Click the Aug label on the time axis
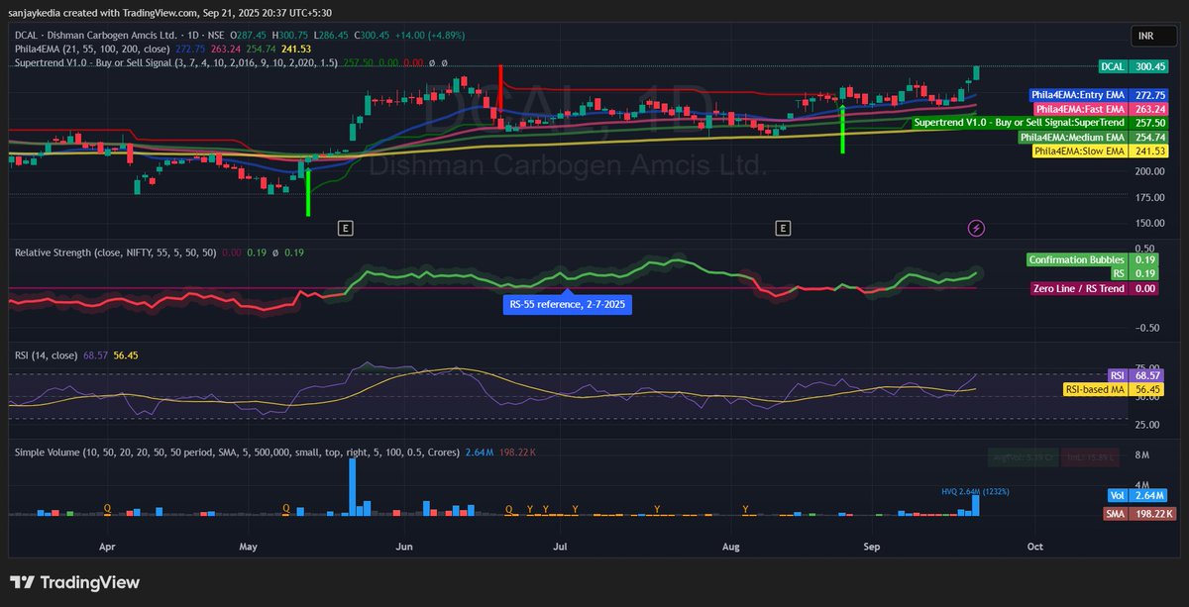This screenshot has height=607, width=1189. pyautogui.click(x=731, y=546)
